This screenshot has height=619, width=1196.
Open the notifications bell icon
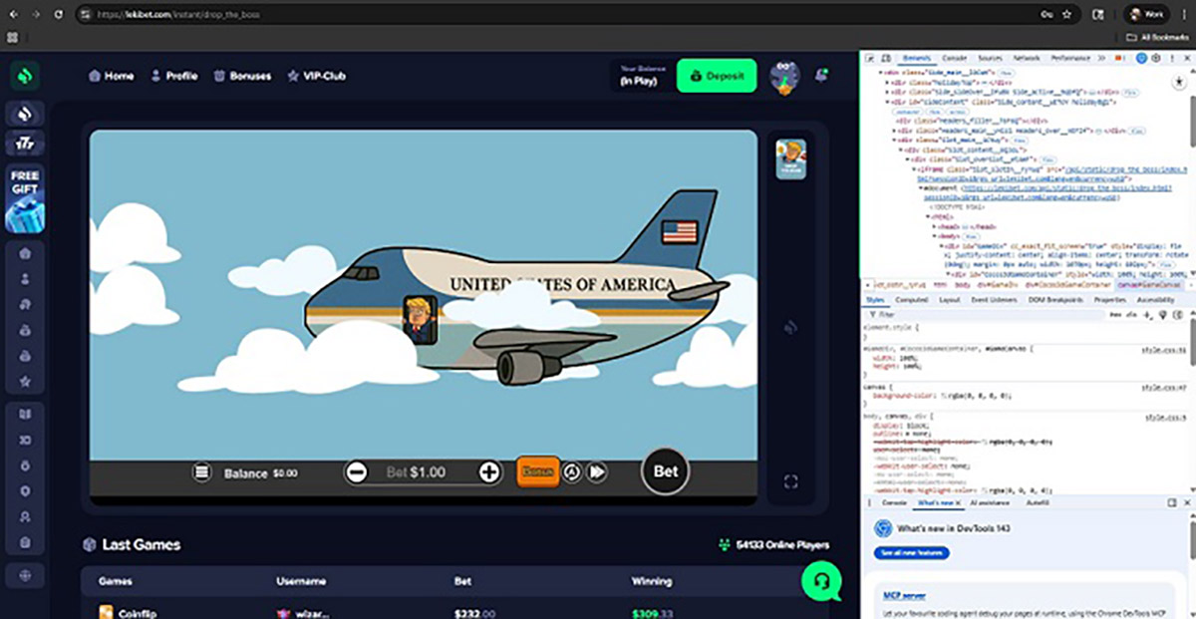pyautogui.click(x=821, y=75)
